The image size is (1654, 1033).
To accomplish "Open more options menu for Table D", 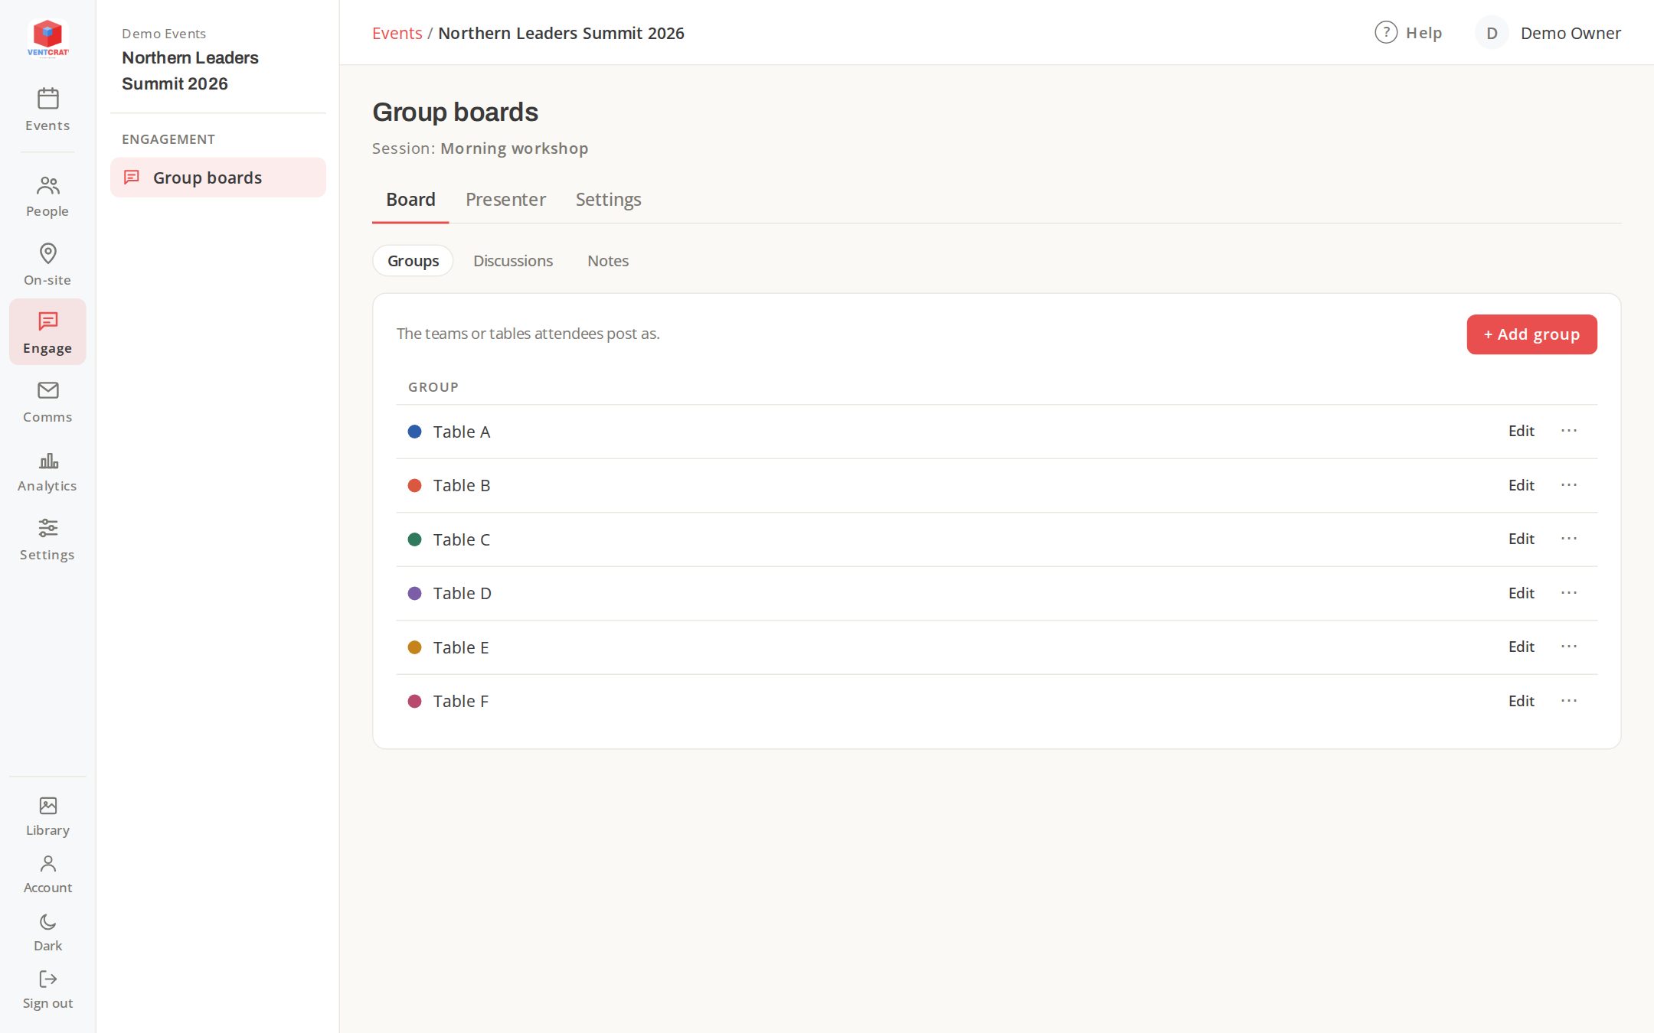I will pos(1569,593).
